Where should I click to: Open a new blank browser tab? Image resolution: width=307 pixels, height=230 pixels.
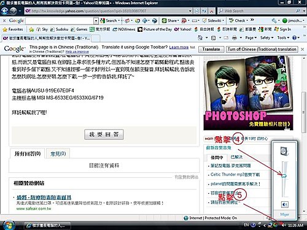coord(95,38)
